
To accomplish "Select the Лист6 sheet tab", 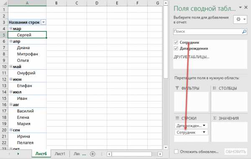I will 41,154.
